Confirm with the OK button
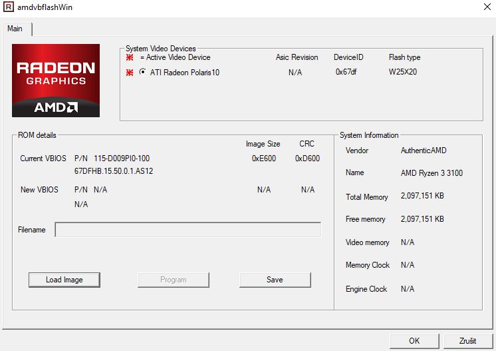Screen dimensions: 496x351 [x=414, y=341]
